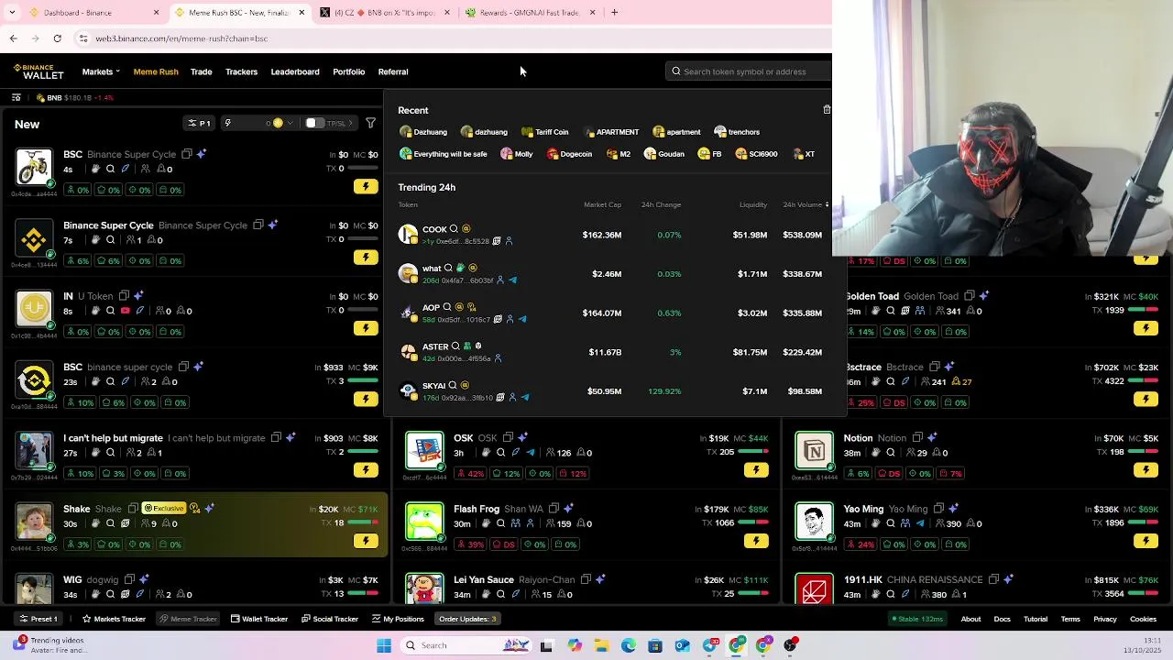Open the Preset 1 selector in the bottom bar

point(38,619)
